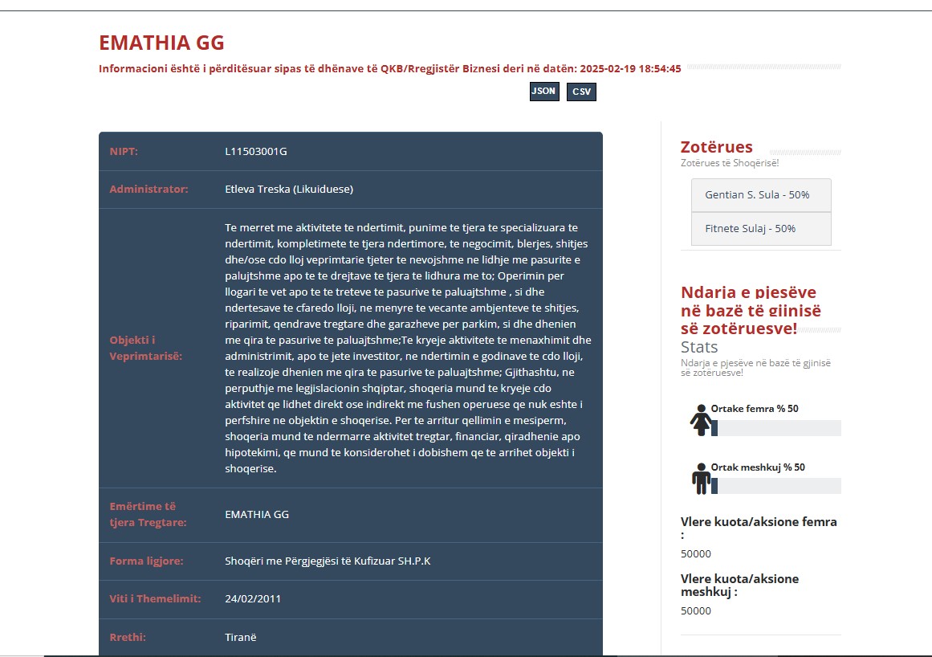Click founding date 24/02/2011

pyautogui.click(x=253, y=598)
